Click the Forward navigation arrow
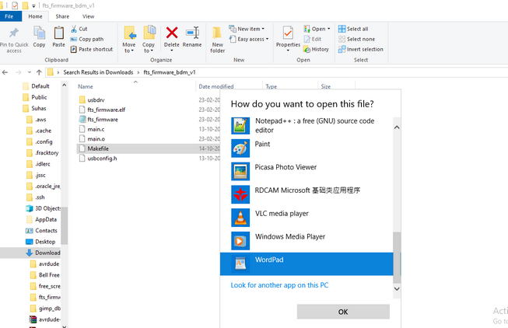 pyautogui.click(x=18, y=72)
